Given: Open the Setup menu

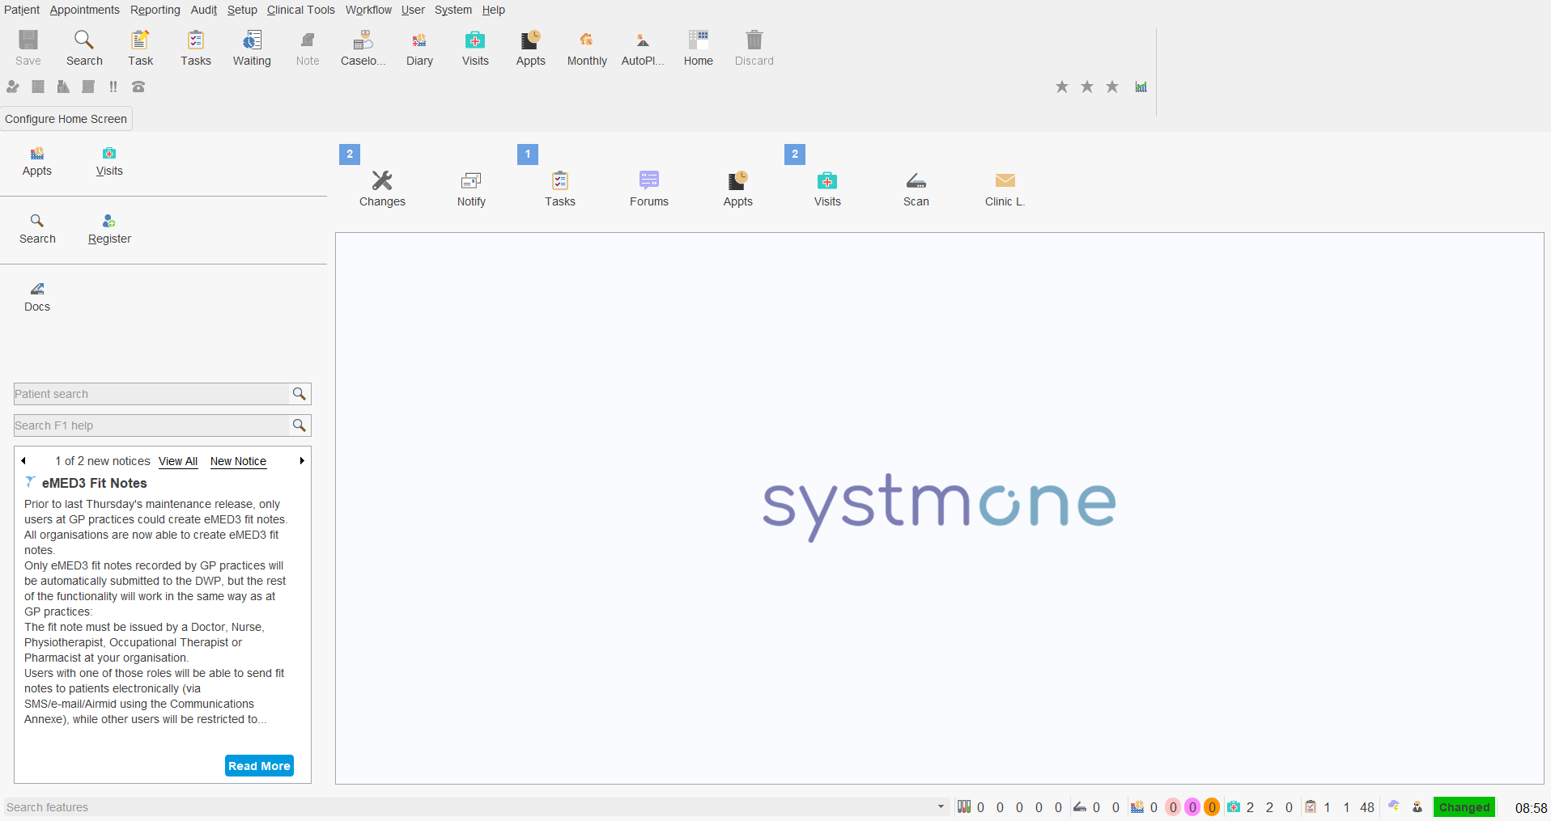Looking at the screenshot, I should point(242,10).
